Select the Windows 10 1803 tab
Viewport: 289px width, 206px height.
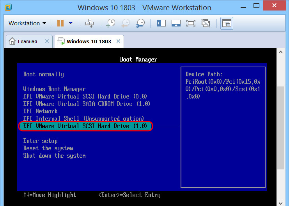pos(89,41)
